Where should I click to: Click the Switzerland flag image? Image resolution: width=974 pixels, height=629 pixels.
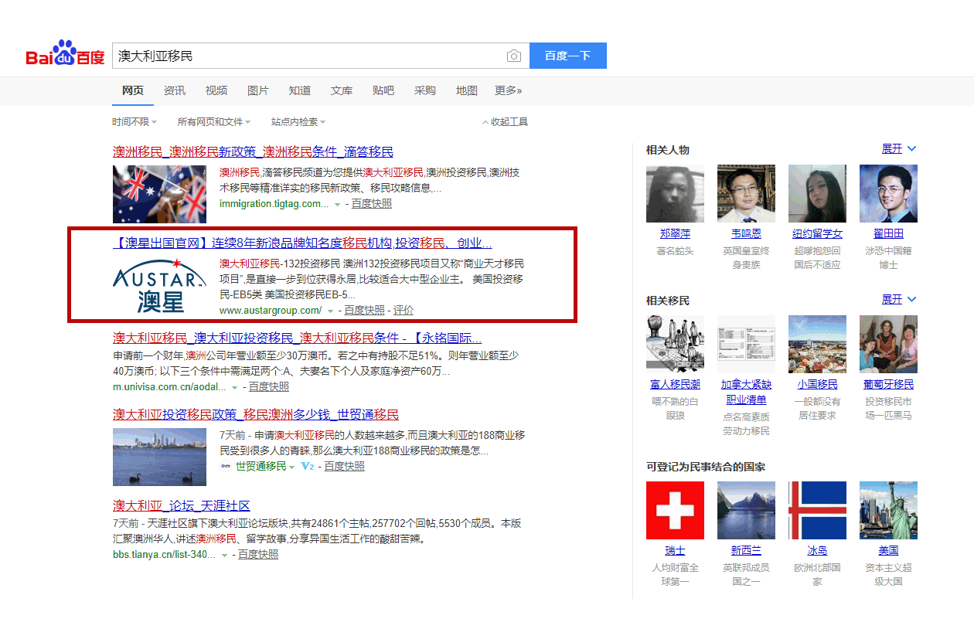pyautogui.click(x=675, y=510)
